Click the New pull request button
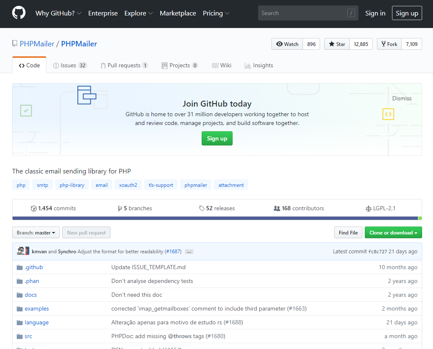This screenshot has width=433, height=349. point(87,232)
